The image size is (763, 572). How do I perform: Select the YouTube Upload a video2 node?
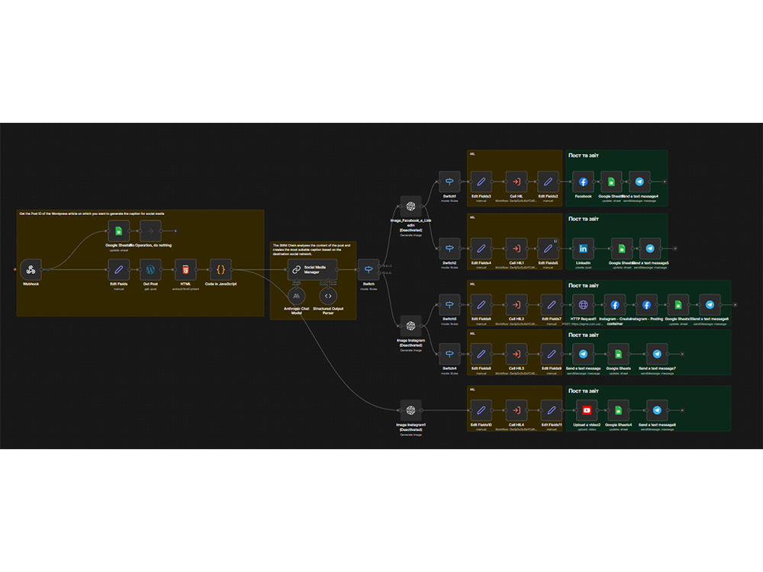point(586,410)
